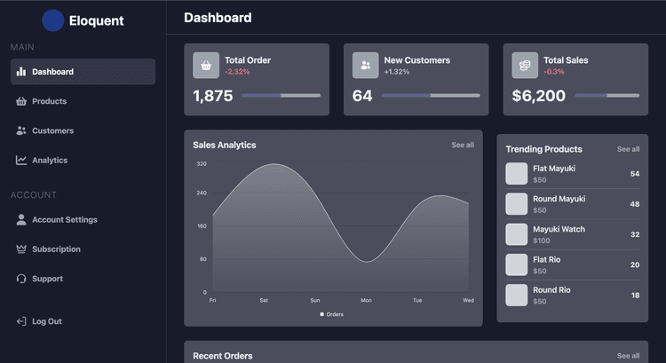The width and height of the screenshot is (666, 363).
Task: Click the Total Order basket card icon
Action: 206,65
